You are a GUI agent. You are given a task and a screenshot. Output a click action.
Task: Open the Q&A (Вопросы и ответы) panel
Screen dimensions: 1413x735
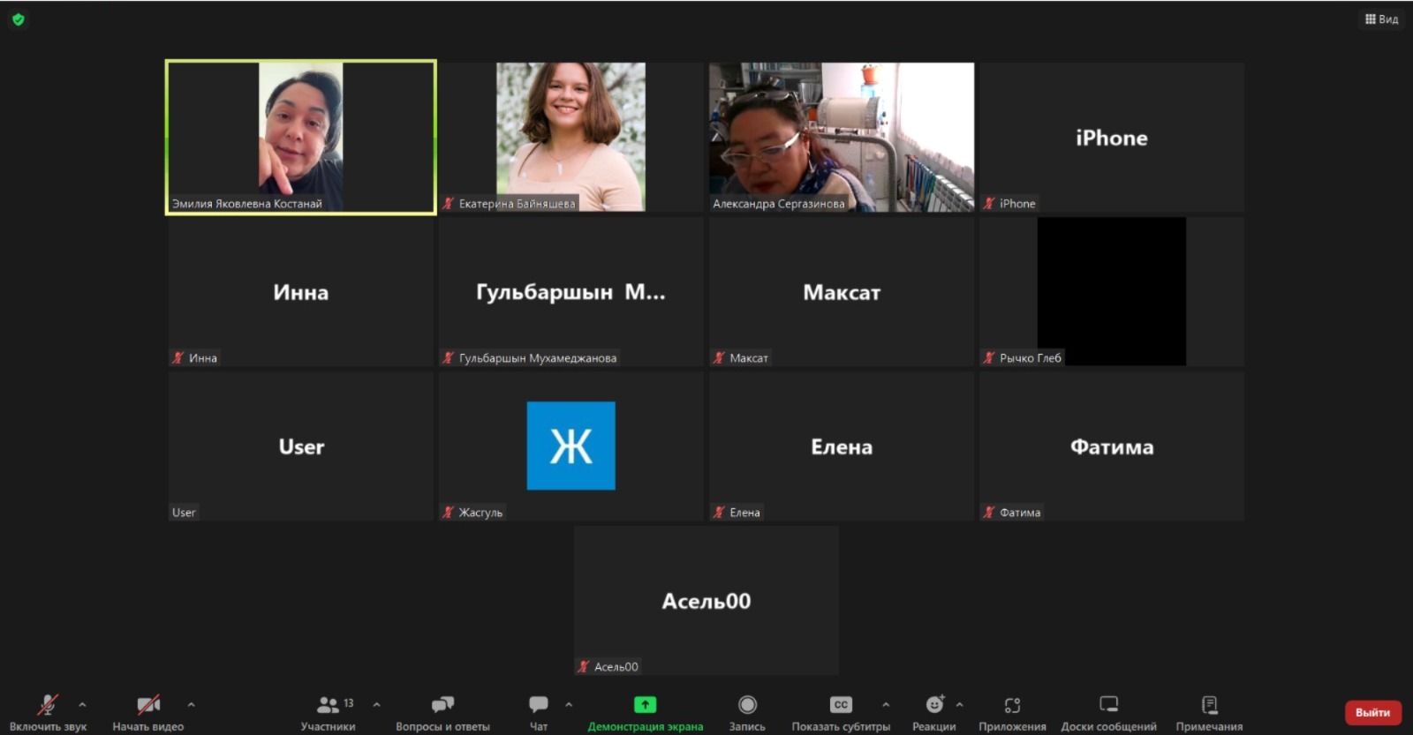[x=442, y=705]
